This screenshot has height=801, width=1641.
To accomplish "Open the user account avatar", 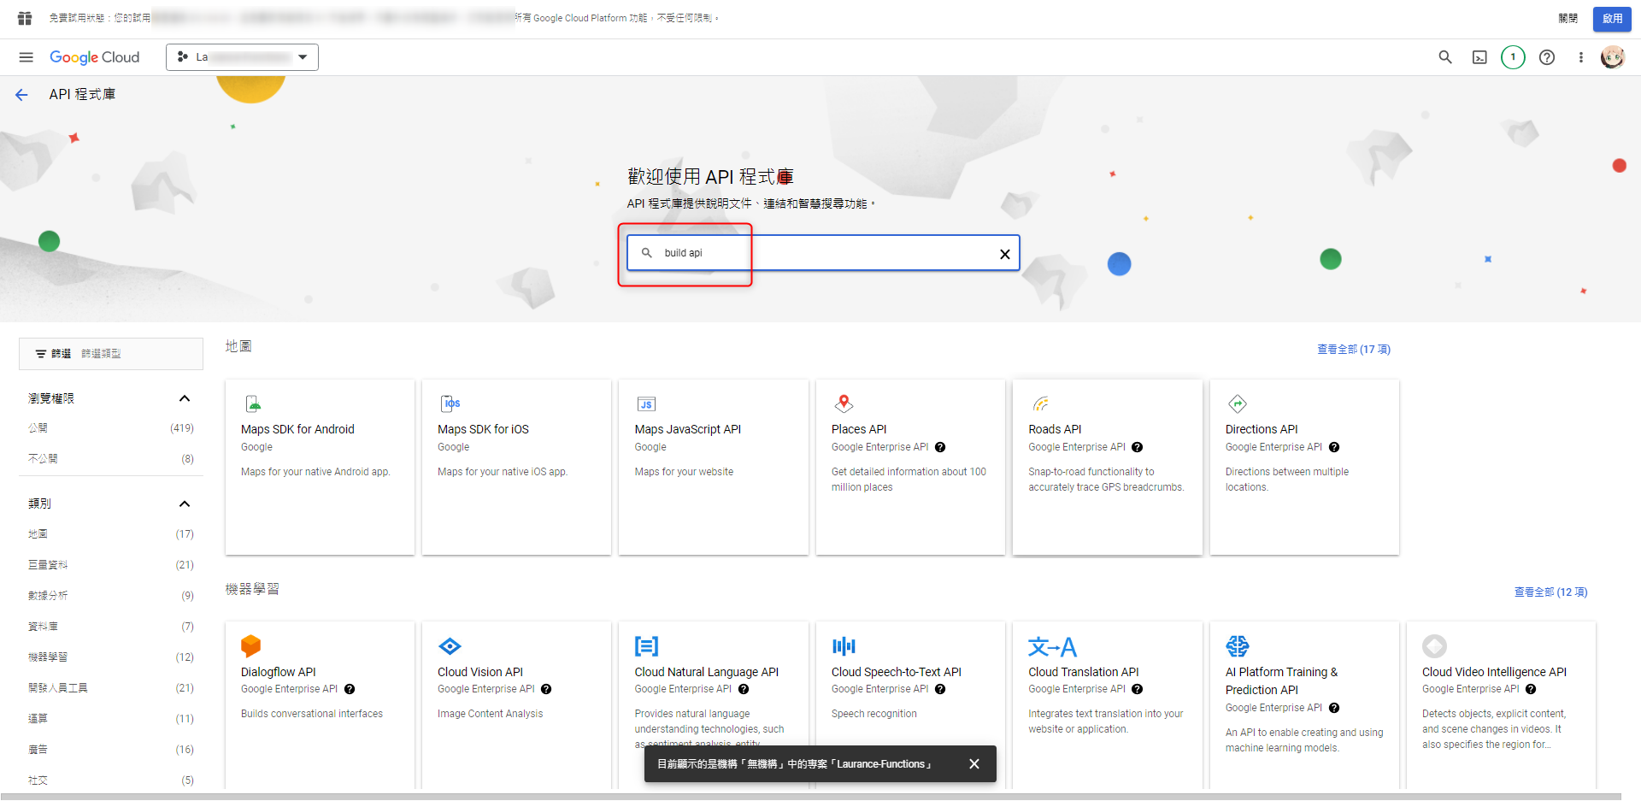I will (1613, 57).
